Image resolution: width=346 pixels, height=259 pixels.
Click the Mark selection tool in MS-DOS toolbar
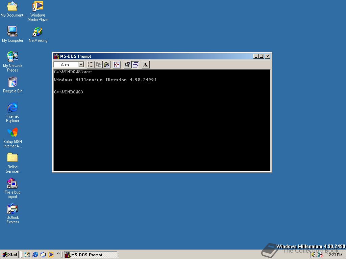click(91, 65)
